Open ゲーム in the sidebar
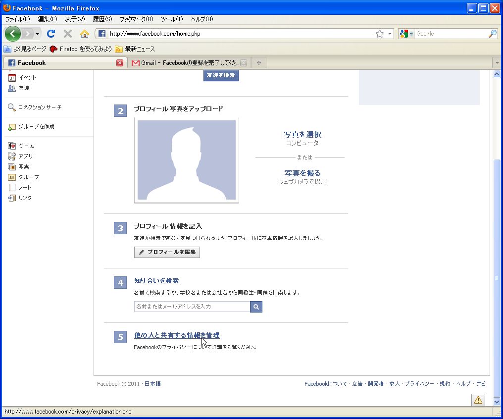The image size is (503, 419). (x=21, y=146)
